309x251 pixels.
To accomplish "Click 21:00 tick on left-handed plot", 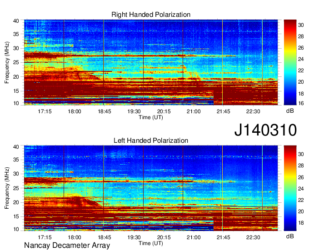I will 194,237.
